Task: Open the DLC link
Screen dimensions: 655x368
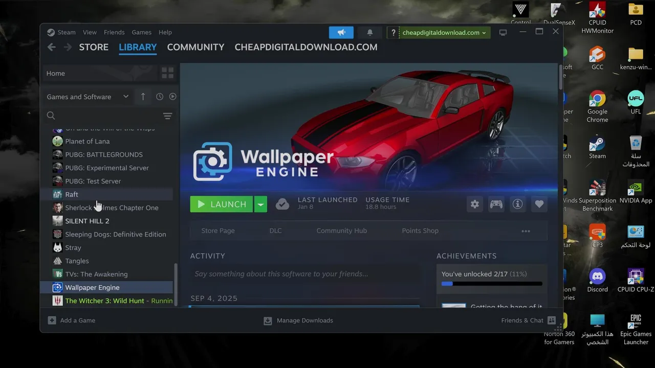Action: (275, 231)
